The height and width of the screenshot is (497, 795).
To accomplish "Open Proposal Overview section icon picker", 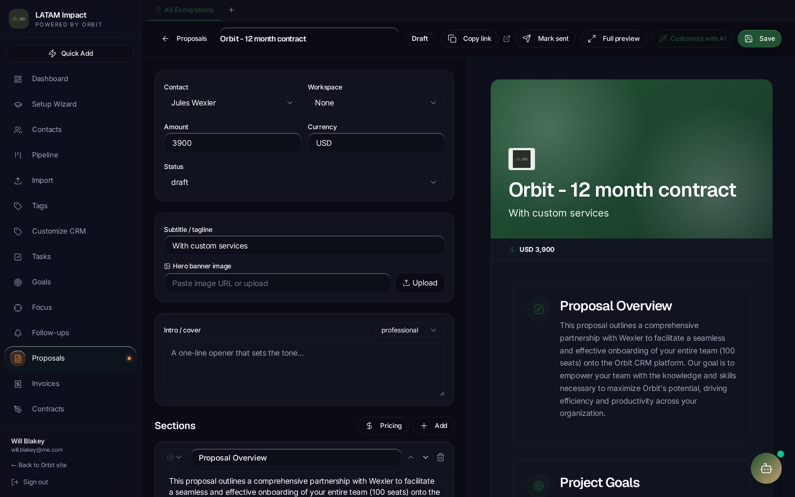I will coord(175,457).
